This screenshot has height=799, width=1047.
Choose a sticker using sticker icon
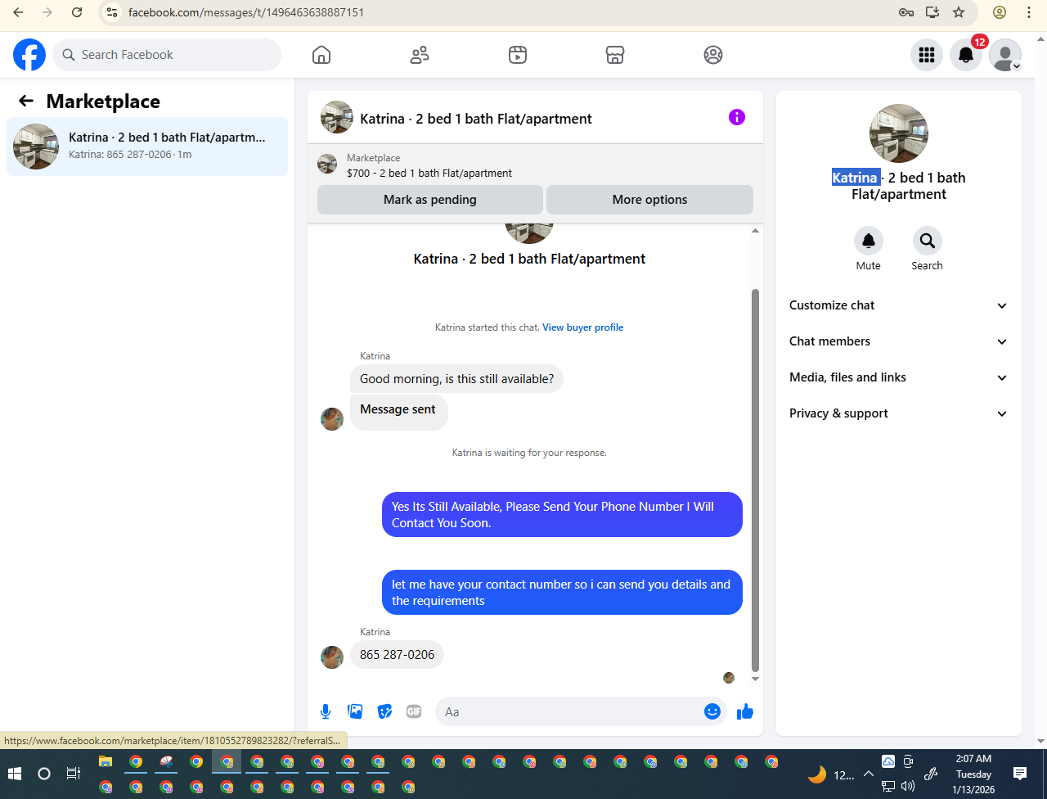(x=384, y=711)
